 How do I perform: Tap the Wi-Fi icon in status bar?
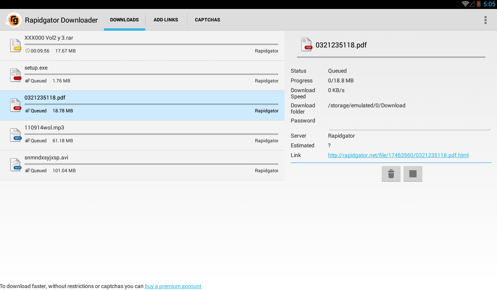click(465, 4)
